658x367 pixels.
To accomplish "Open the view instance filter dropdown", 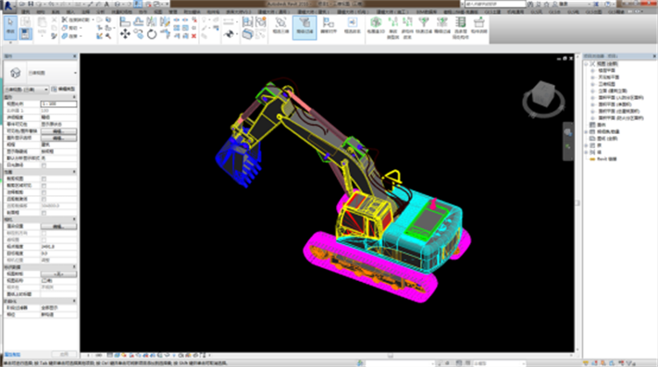I will (x=27, y=90).
